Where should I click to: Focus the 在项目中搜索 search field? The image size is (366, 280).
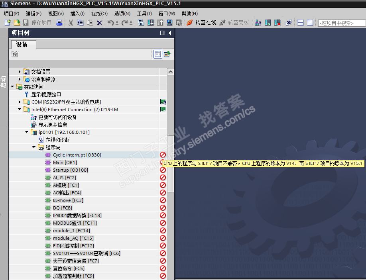point(342,23)
